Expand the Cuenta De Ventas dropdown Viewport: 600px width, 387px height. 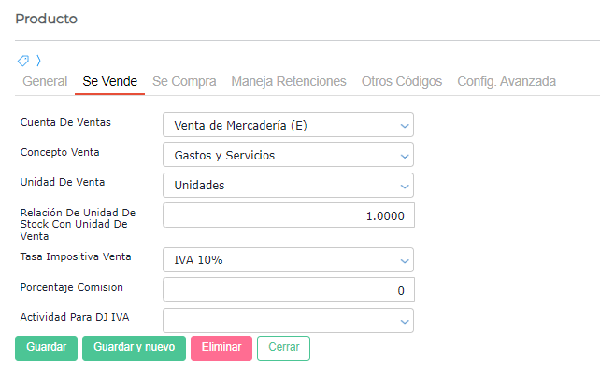(288, 125)
